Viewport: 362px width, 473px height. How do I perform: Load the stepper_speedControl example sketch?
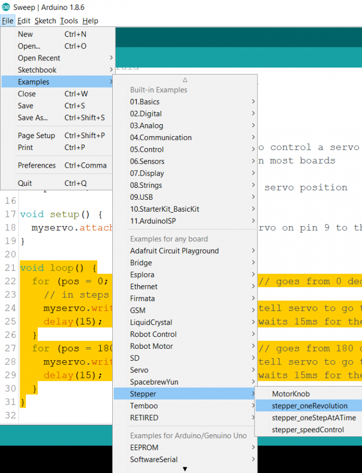309,430
